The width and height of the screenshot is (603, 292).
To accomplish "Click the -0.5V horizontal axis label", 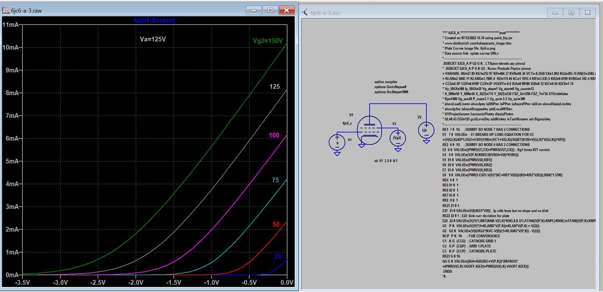I will pyautogui.click(x=249, y=283).
